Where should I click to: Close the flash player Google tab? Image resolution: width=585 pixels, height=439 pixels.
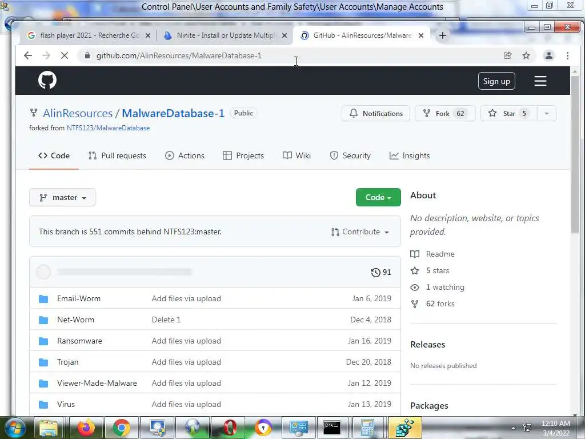148,35
